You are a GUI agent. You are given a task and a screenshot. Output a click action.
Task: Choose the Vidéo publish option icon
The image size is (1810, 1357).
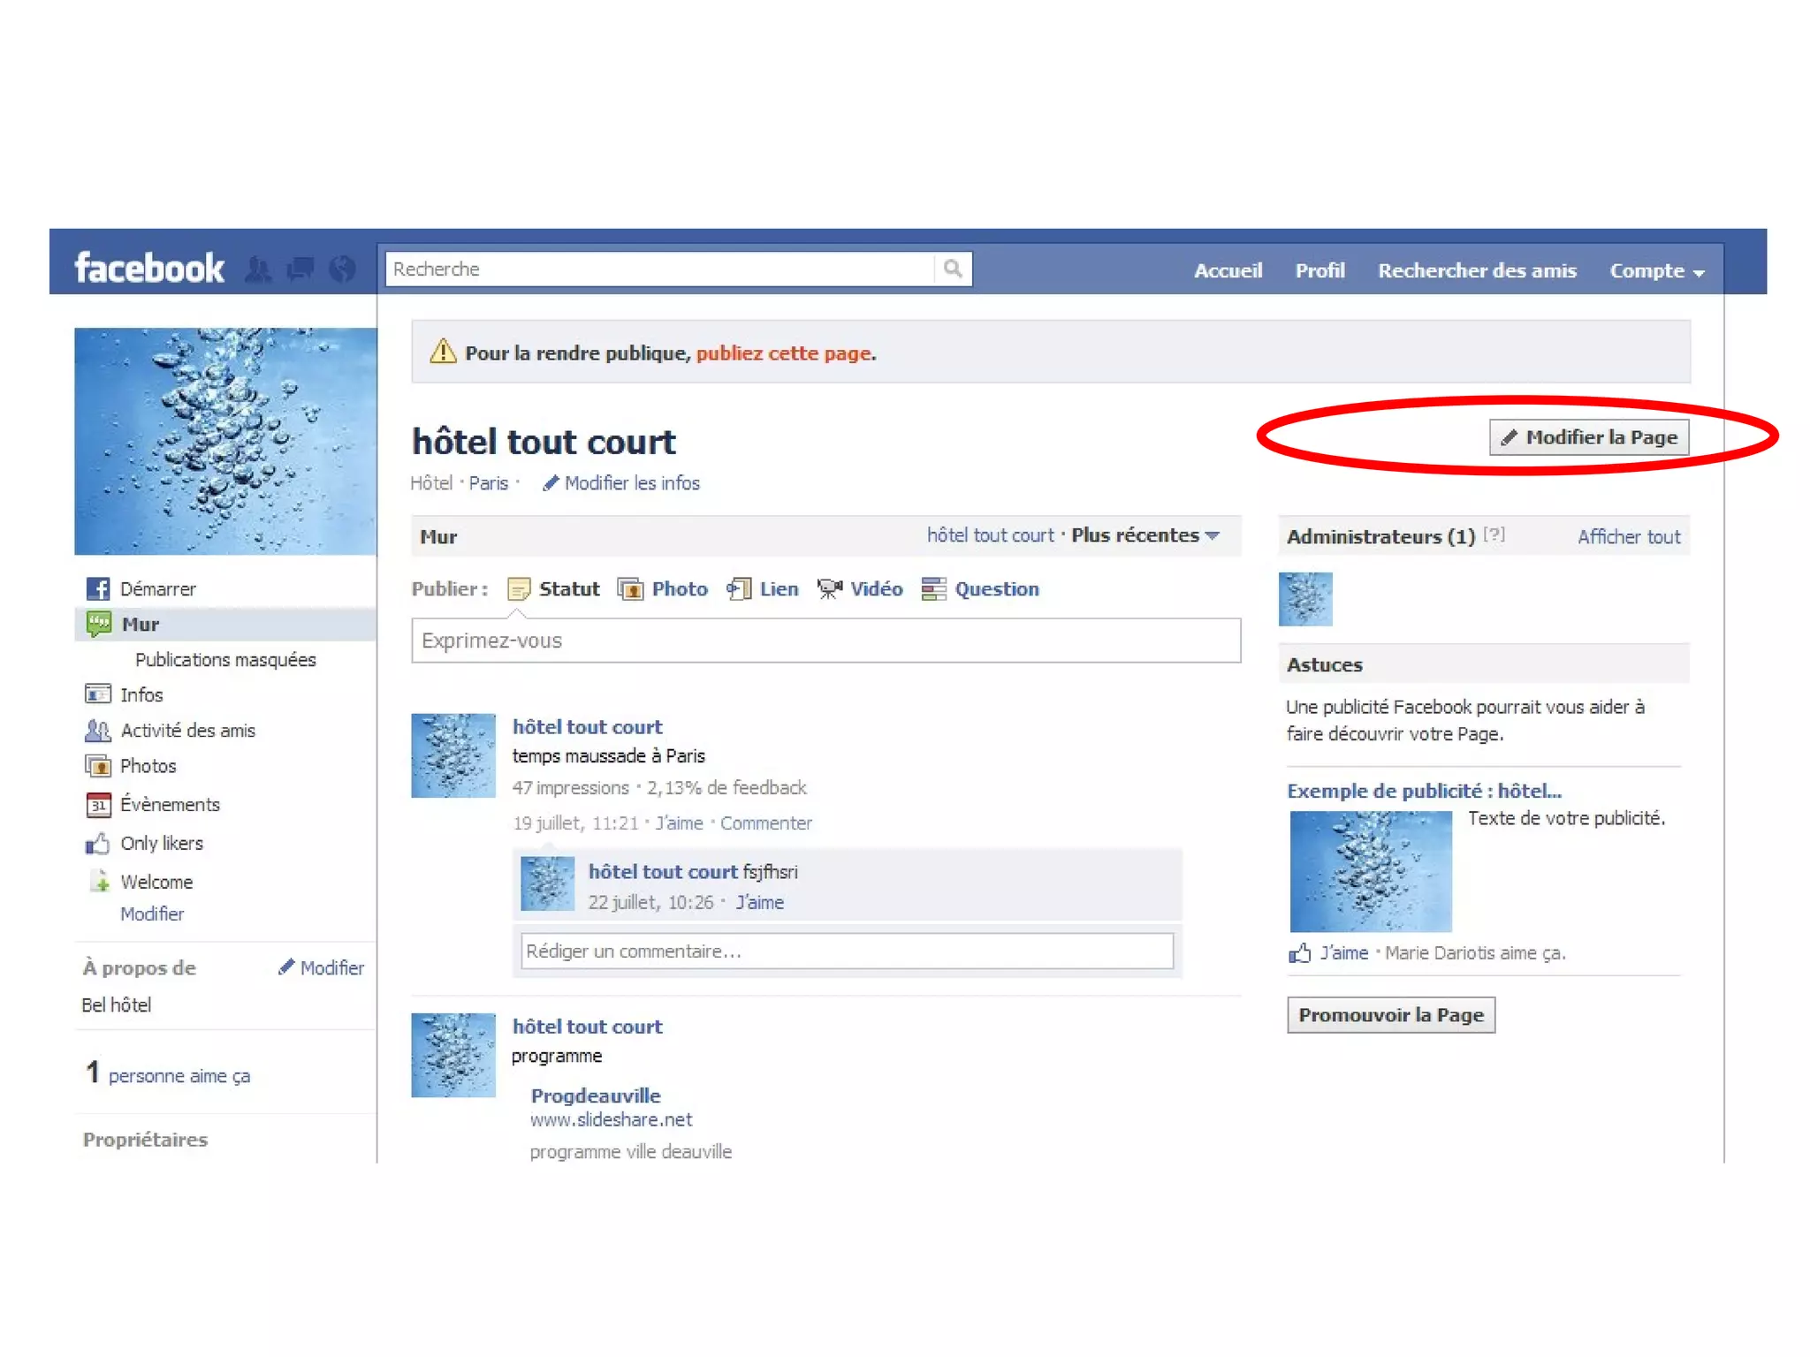[x=828, y=589]
